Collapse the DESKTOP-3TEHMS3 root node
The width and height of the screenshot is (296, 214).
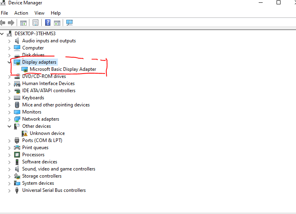pos(2,34)
